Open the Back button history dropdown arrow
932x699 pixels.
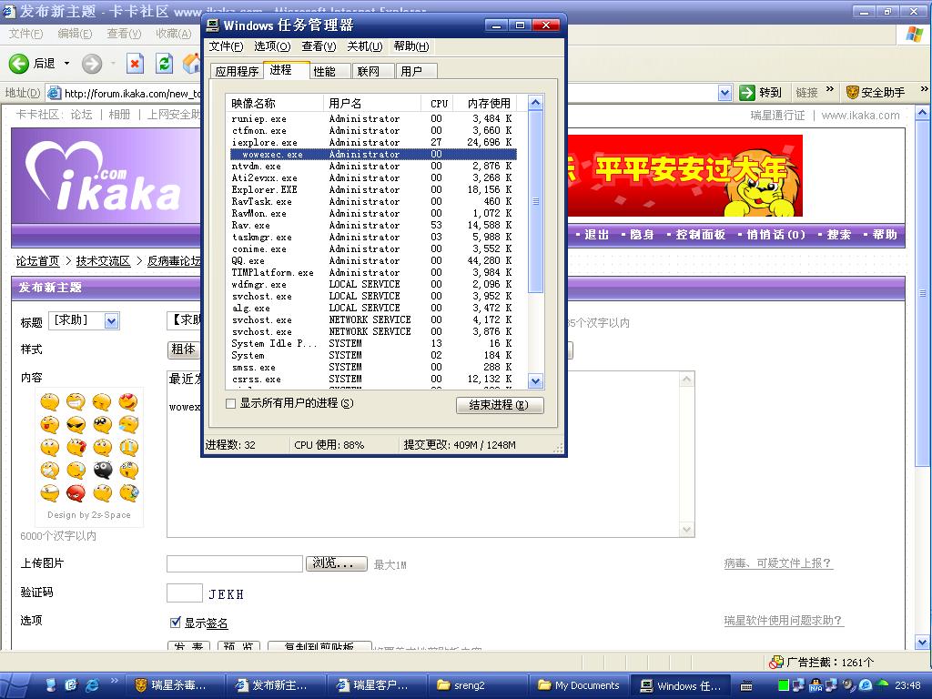[x=66, y=63]
